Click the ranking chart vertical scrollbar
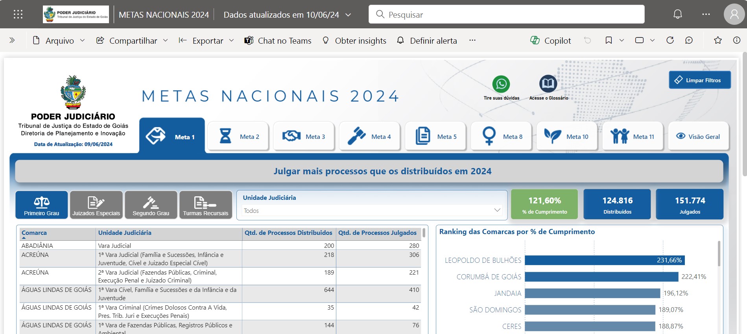 coord(719,254)
